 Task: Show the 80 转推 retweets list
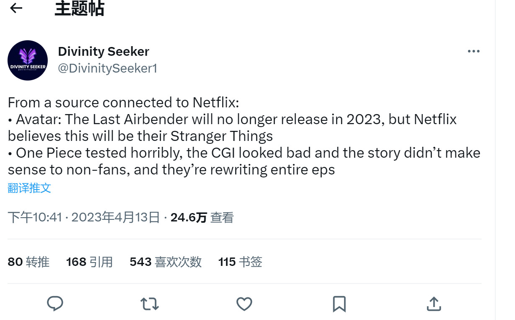pyautogui.click(x=28, y=262)
